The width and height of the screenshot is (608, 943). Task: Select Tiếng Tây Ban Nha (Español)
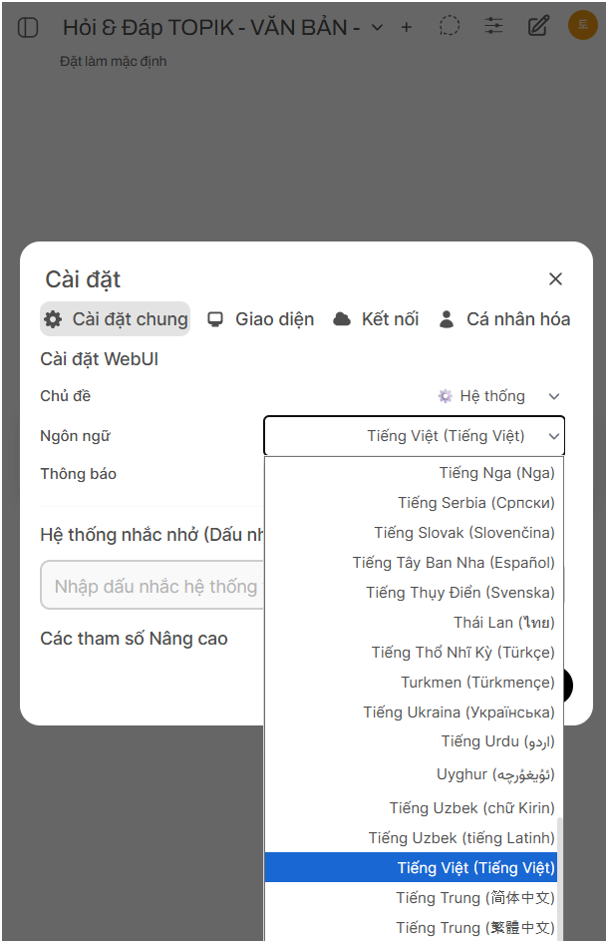pyautogui.click(x=453, y=563)
